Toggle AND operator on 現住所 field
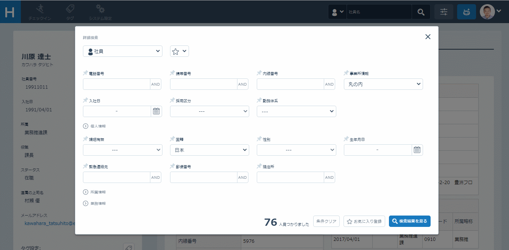The image size is (509, 250). tap(329, 178)
